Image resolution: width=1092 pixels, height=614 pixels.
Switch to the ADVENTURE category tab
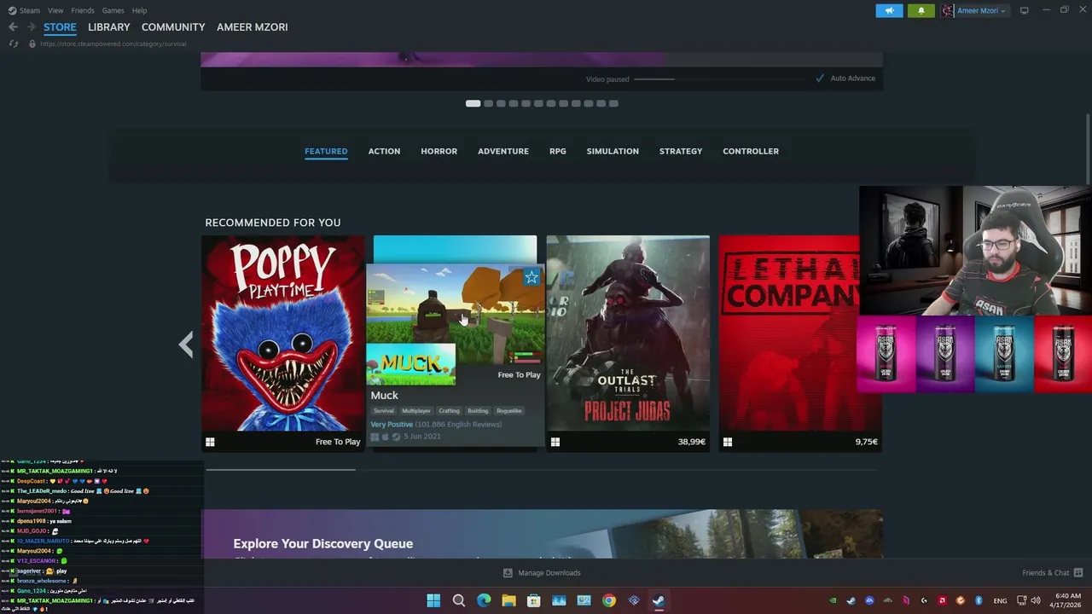coord(503,151)
